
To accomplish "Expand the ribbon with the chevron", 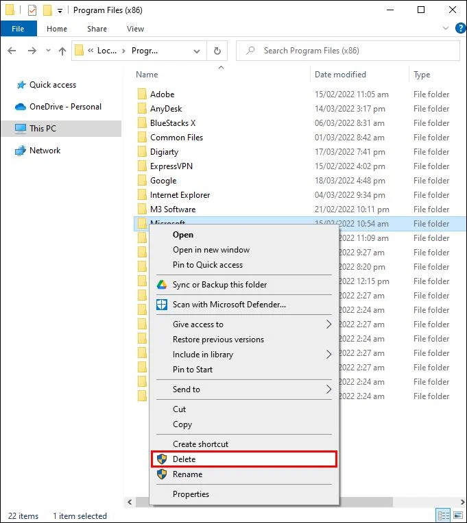I will click(x=445, y=28).
